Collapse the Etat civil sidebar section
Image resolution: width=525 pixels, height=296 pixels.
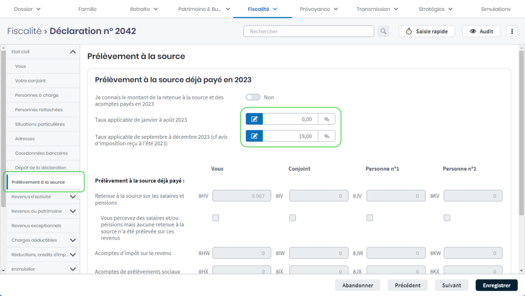pos(73,52)
